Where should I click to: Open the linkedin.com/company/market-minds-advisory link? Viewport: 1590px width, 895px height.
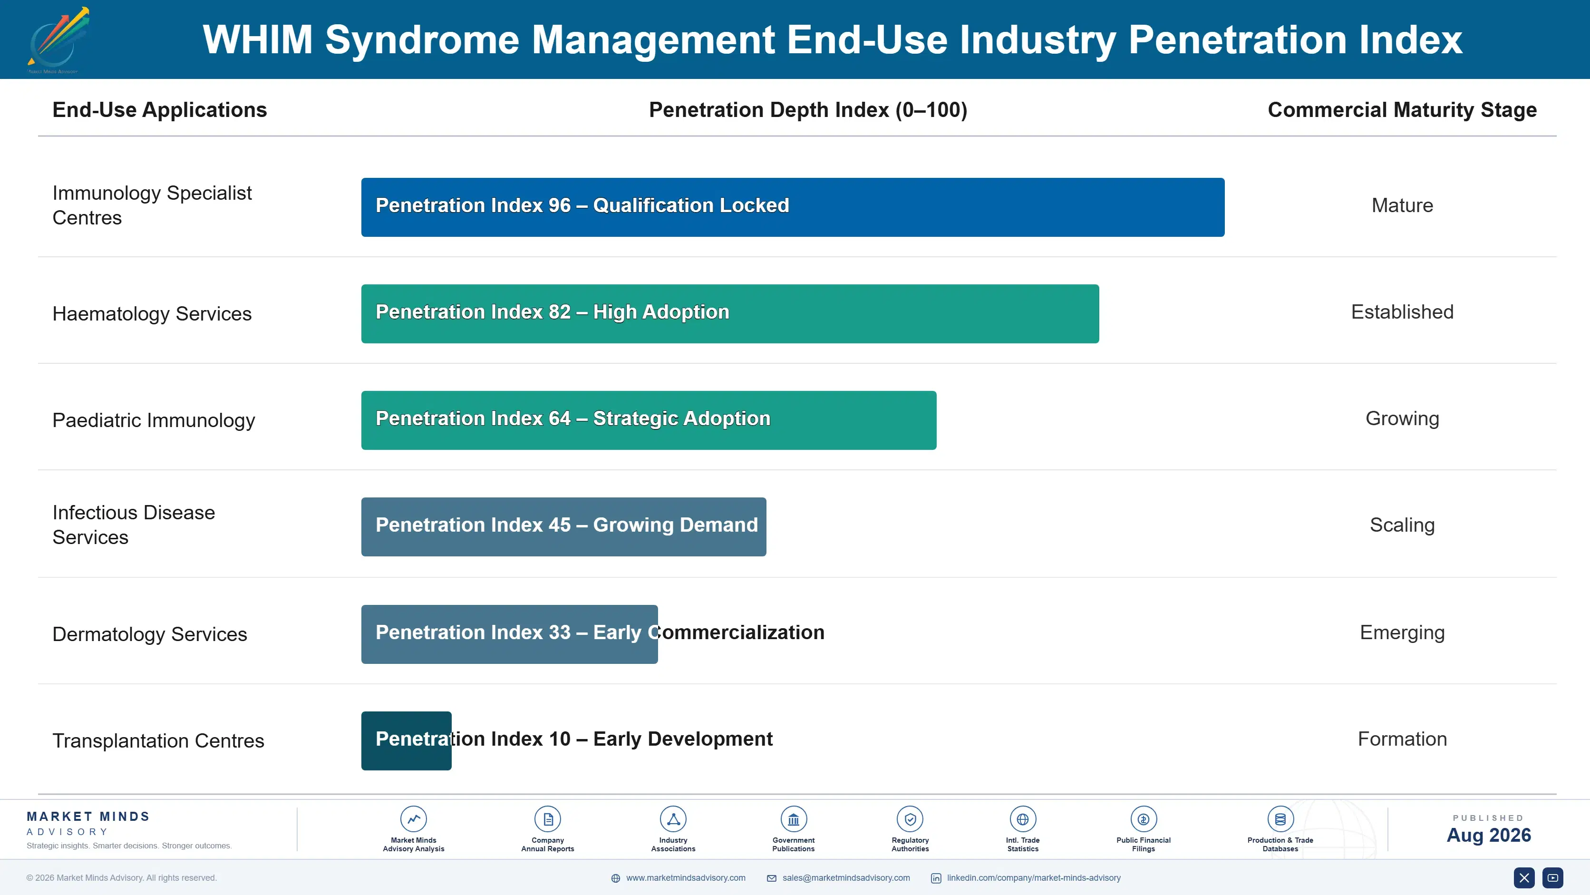click(x=1034, y=878)
